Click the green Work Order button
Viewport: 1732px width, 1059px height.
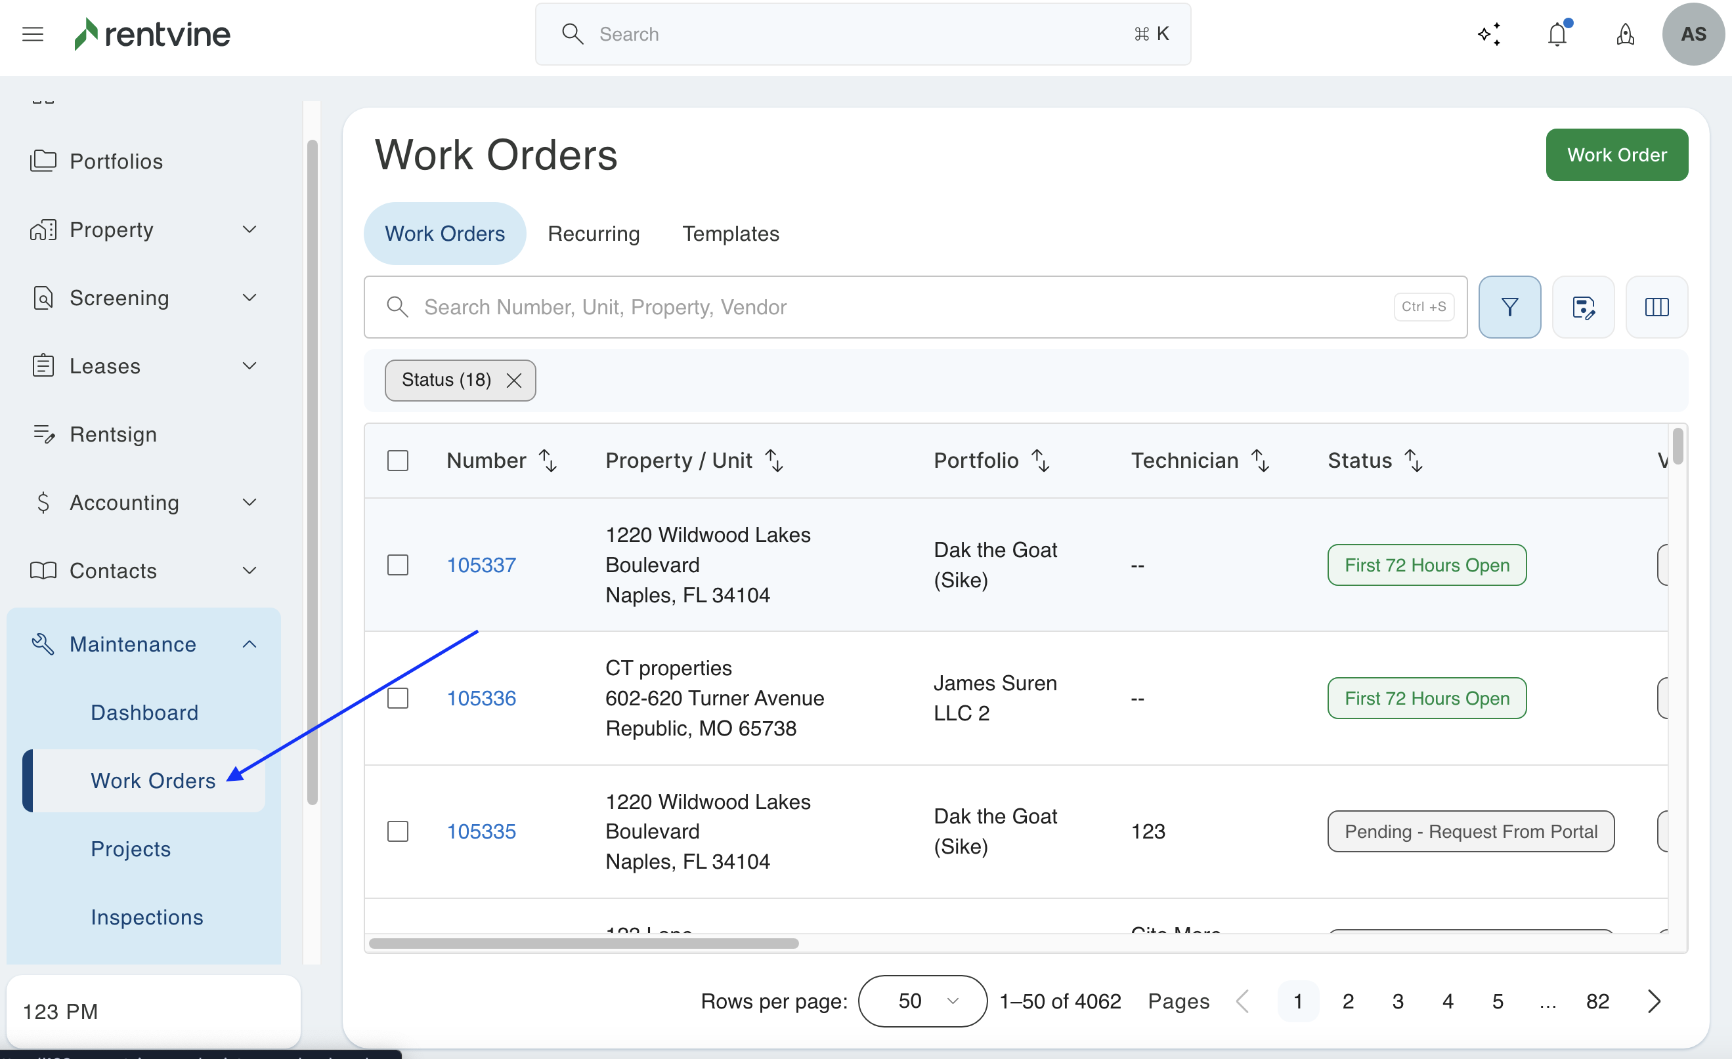coord(1616,154)
